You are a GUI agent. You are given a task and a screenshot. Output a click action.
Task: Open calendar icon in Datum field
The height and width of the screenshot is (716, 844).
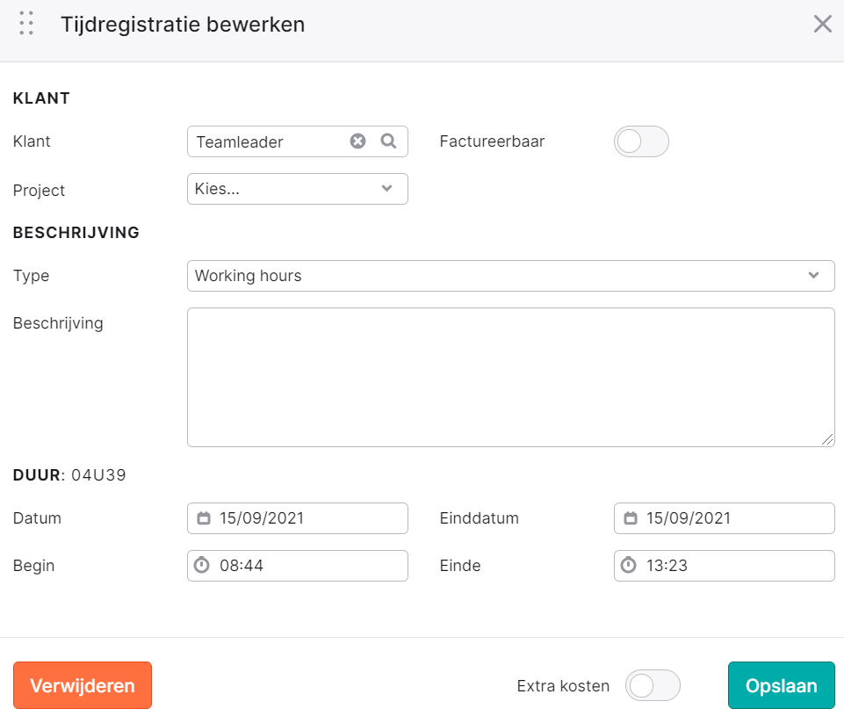(204, 517)
